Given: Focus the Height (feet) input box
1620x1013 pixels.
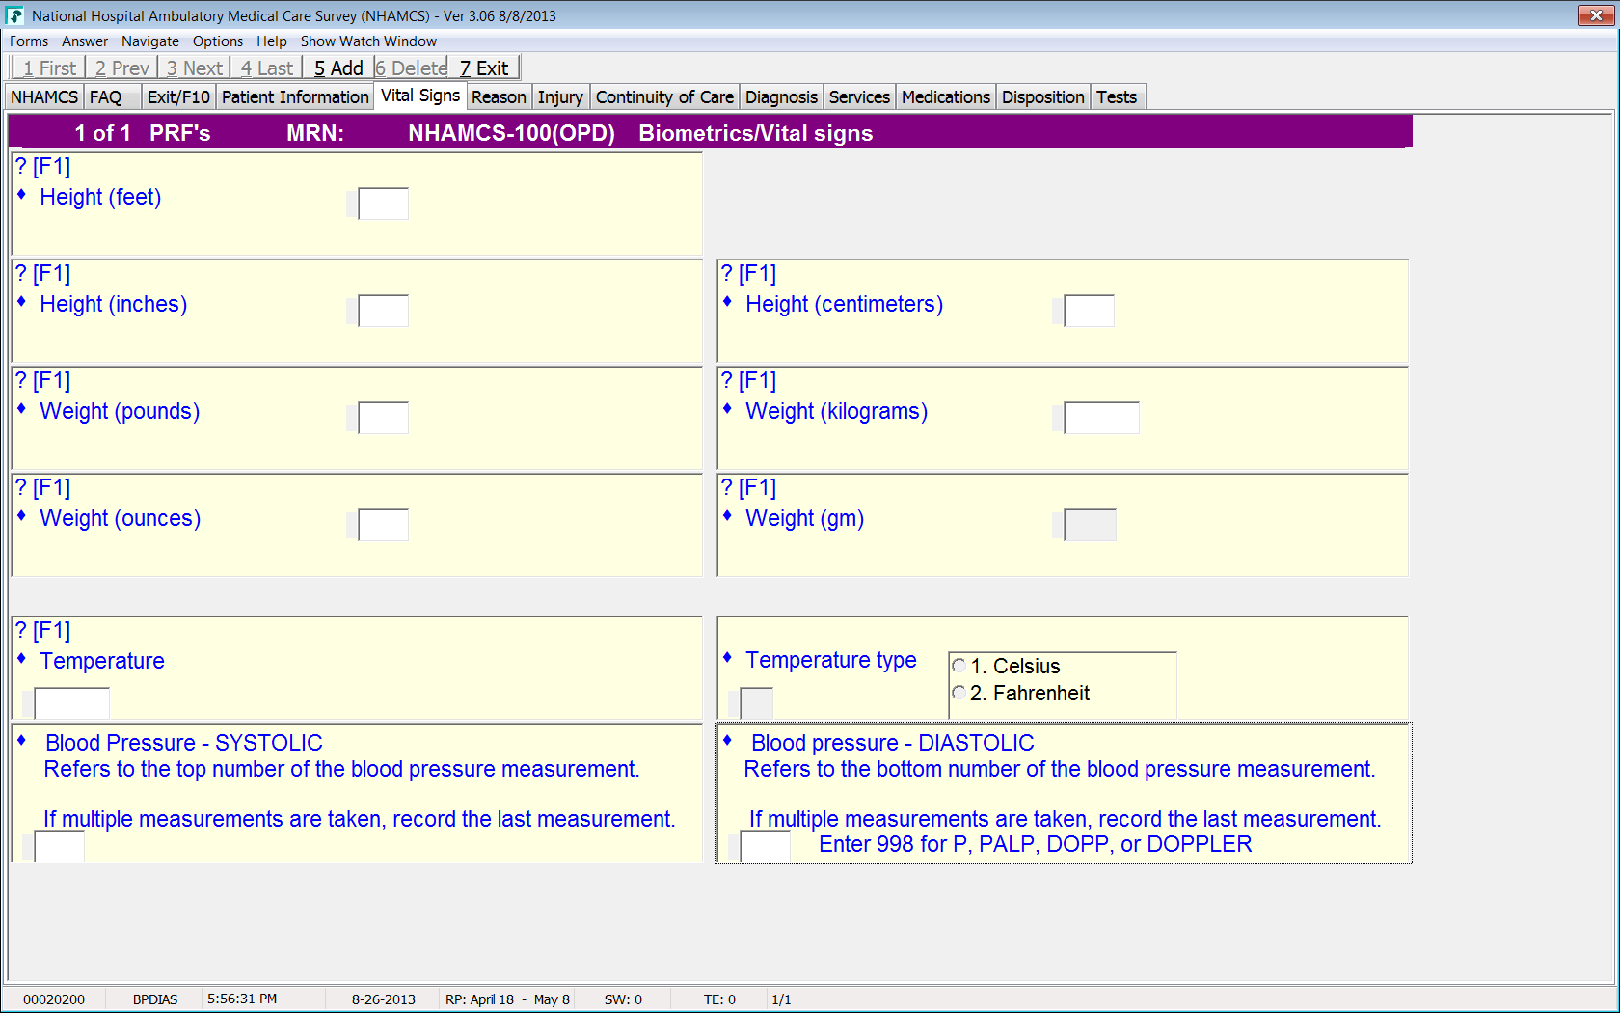Looking at the screenshot, I should [x=384, y=204].
